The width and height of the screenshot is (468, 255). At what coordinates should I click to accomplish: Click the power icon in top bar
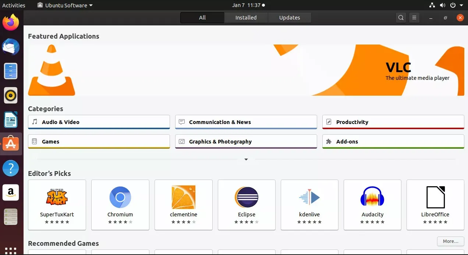coord(453,5)
